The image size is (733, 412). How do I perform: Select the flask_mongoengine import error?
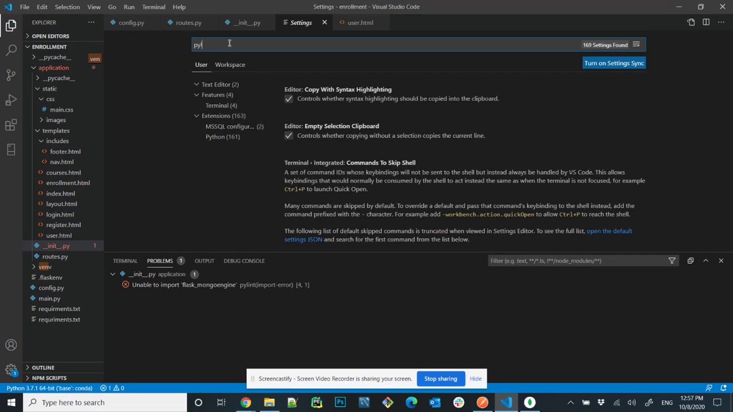pos(220,285)
